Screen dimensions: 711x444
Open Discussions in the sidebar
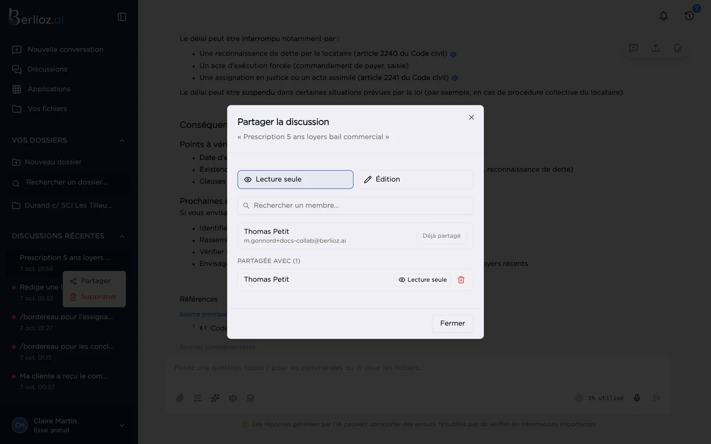(x=39, y=70)
